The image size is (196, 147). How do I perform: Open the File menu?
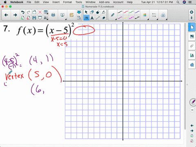coord(29,2)
